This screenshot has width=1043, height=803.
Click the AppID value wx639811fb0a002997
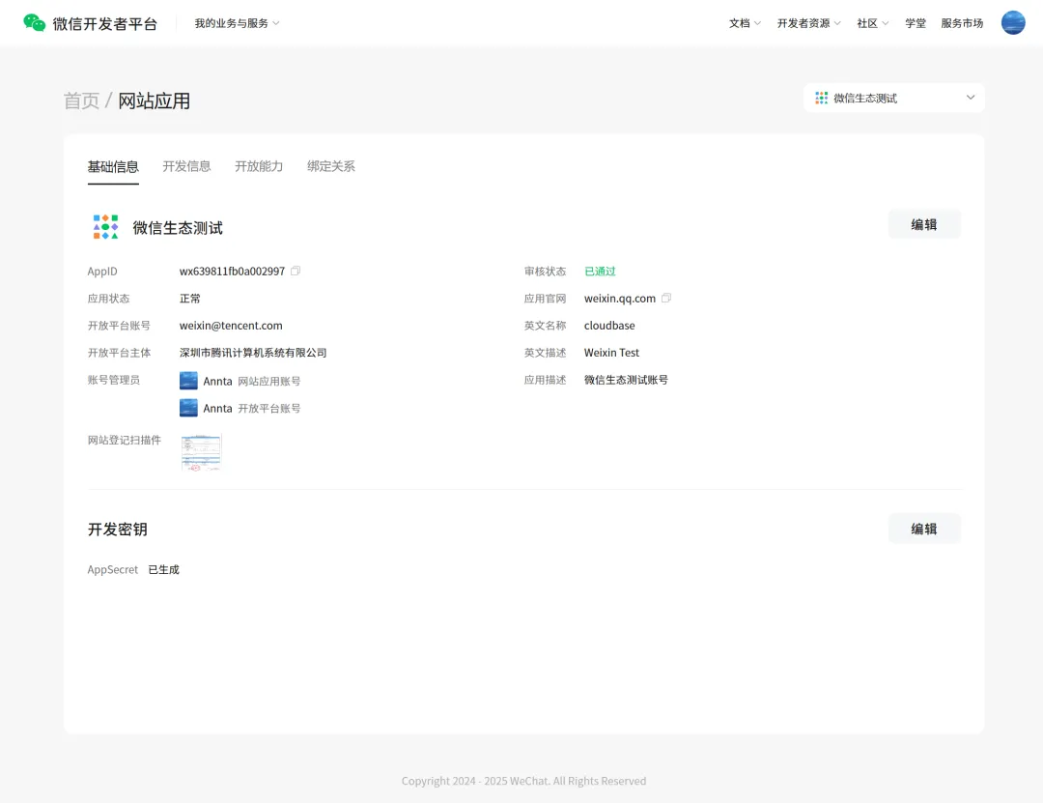pos(232,271)
